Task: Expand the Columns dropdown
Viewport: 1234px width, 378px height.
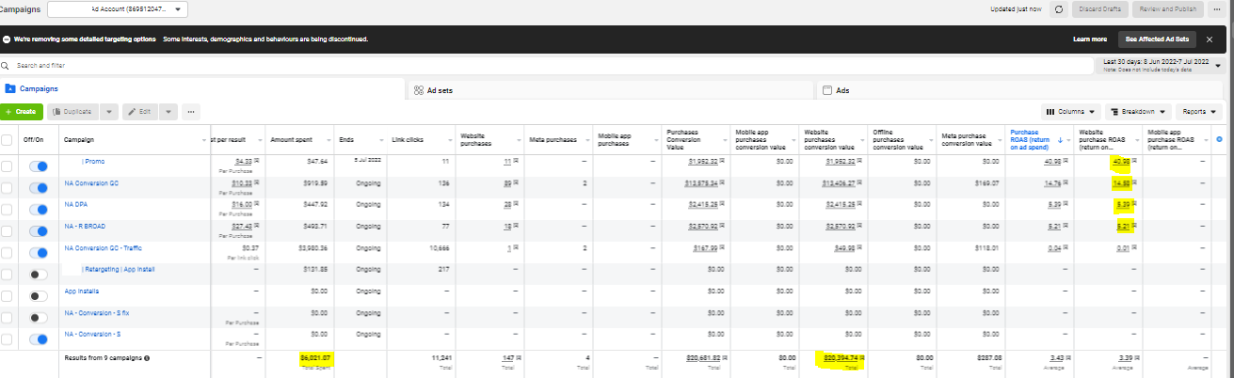Action: 1071,111
